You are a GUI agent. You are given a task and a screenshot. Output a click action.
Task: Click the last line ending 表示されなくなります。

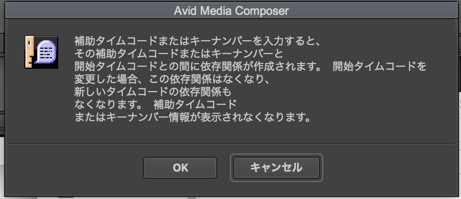[192, 117]
